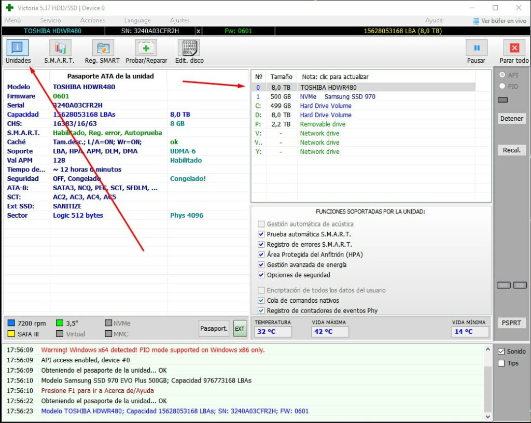Click the Pausar pause icon

(x=477, y=48)
